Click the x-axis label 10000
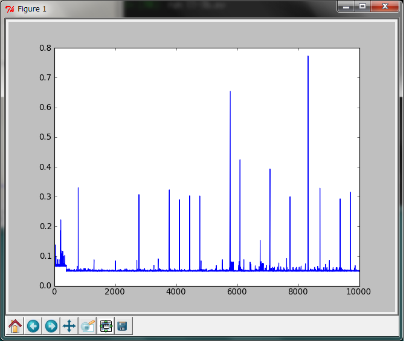The height and width of the screenshot is (341, 409). (358, 291)
